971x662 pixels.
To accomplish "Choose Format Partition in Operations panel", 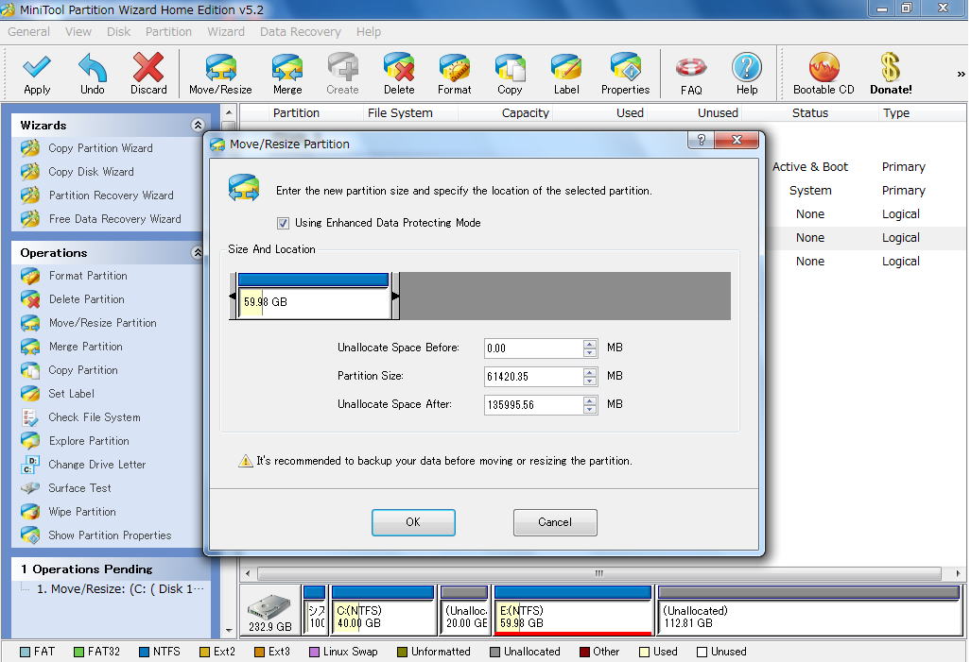I will [x=88, y=276].
